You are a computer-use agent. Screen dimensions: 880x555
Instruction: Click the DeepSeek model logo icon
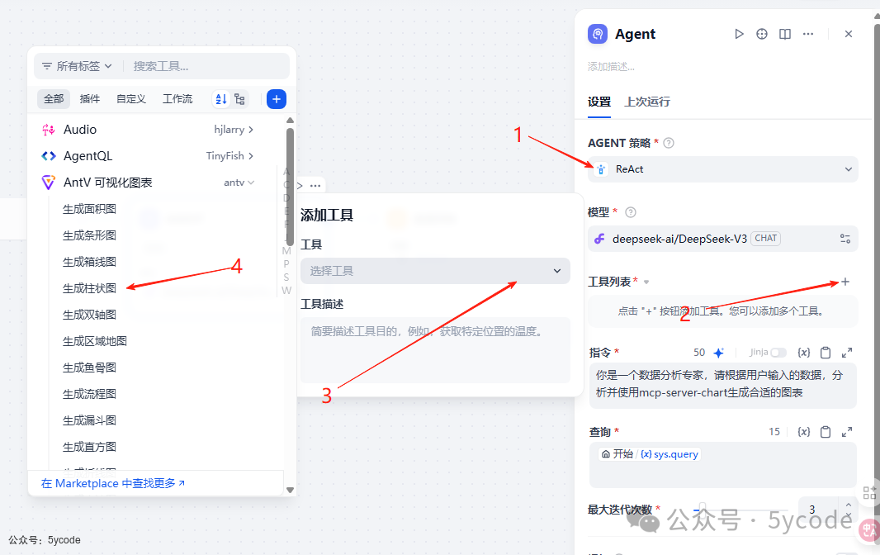coord(600,239)
